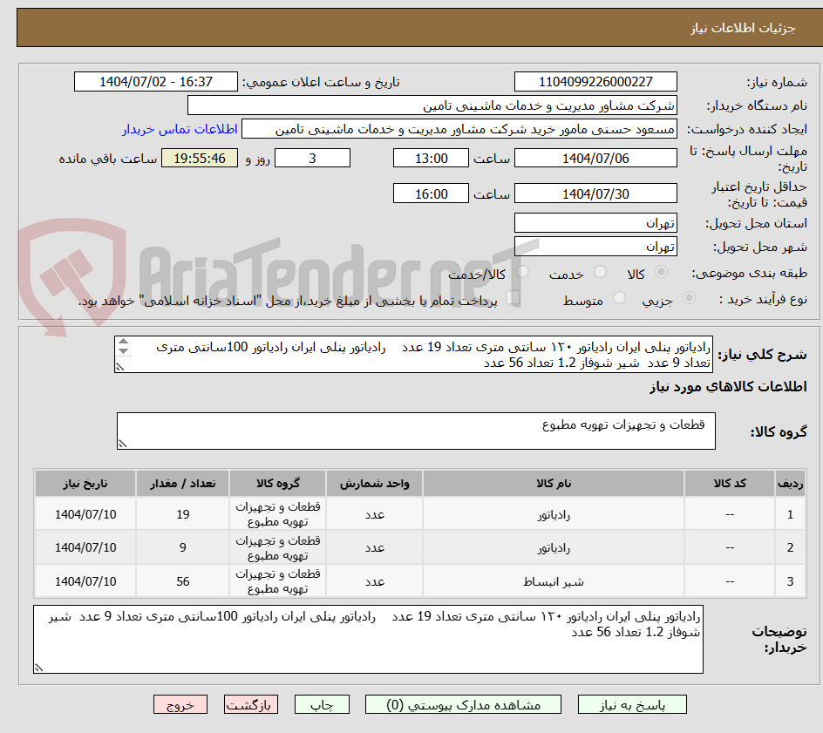The height and width of the screenshot is (733, 823).
Task: Select the کالا radio under طبقه بندی موضوعی
Action: click(661, 272)
